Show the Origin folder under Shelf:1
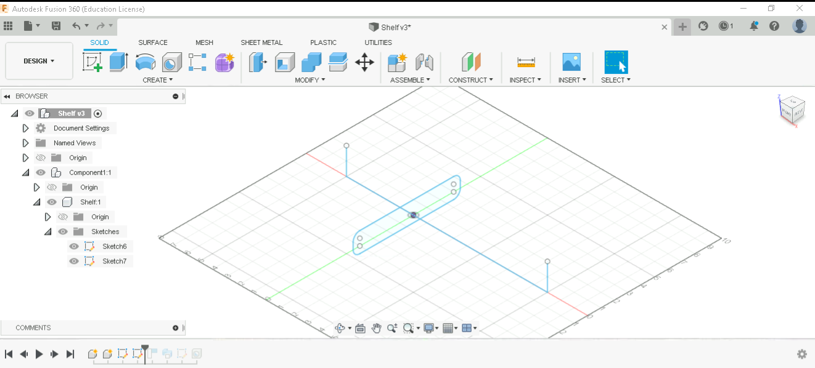Image resolution: width=815 pixels, height=368 pixels. (63, 217)
